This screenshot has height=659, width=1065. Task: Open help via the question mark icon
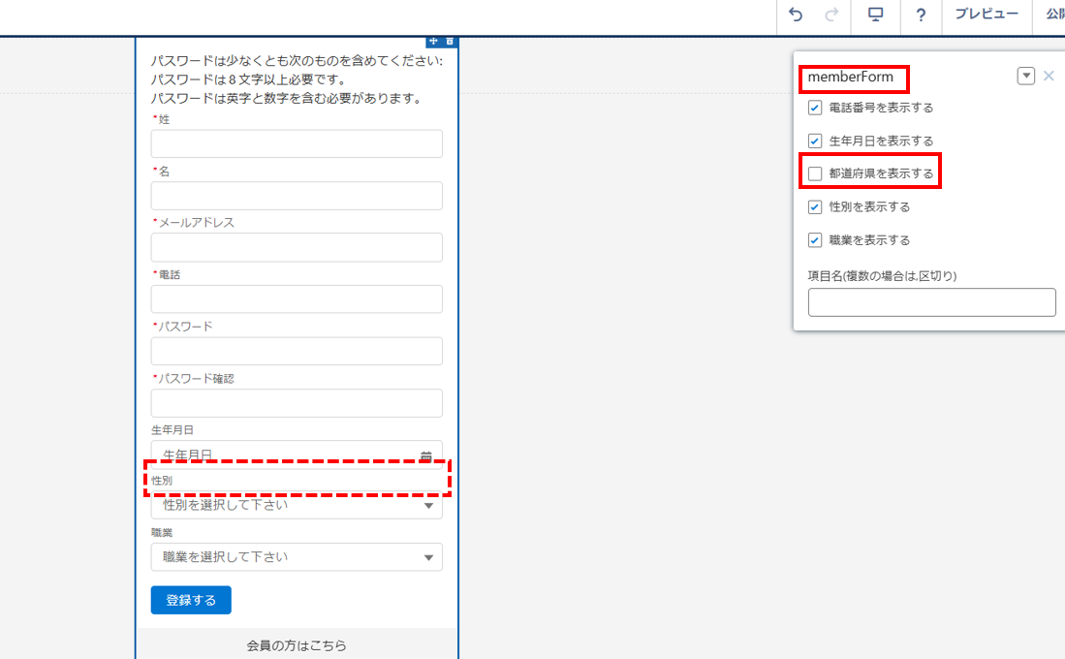pos(921,15)
